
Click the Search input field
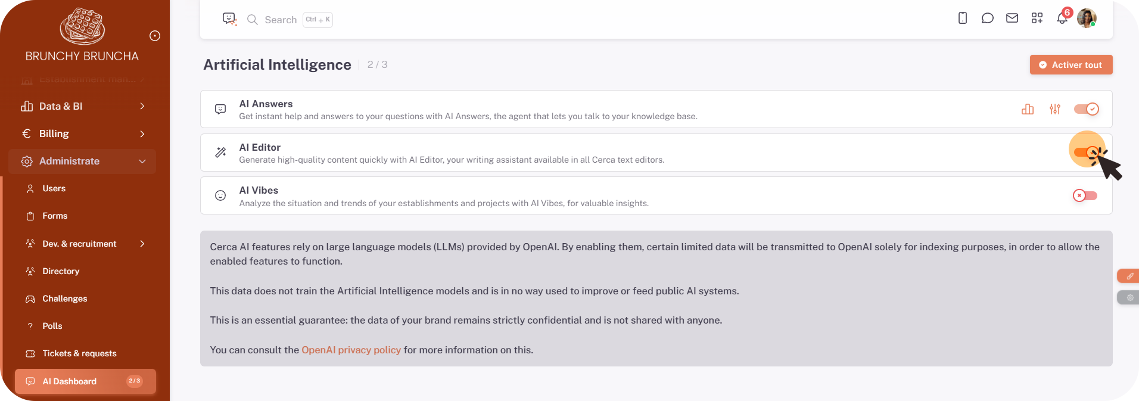tap(281, 20)
